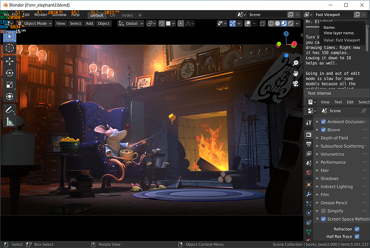Pick the Scale tool

(x=10, y=84)
